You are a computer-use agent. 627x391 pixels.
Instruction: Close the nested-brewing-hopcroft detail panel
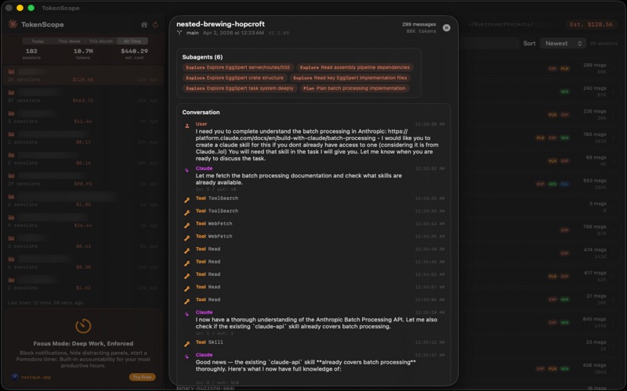click(x=446, y=27)
